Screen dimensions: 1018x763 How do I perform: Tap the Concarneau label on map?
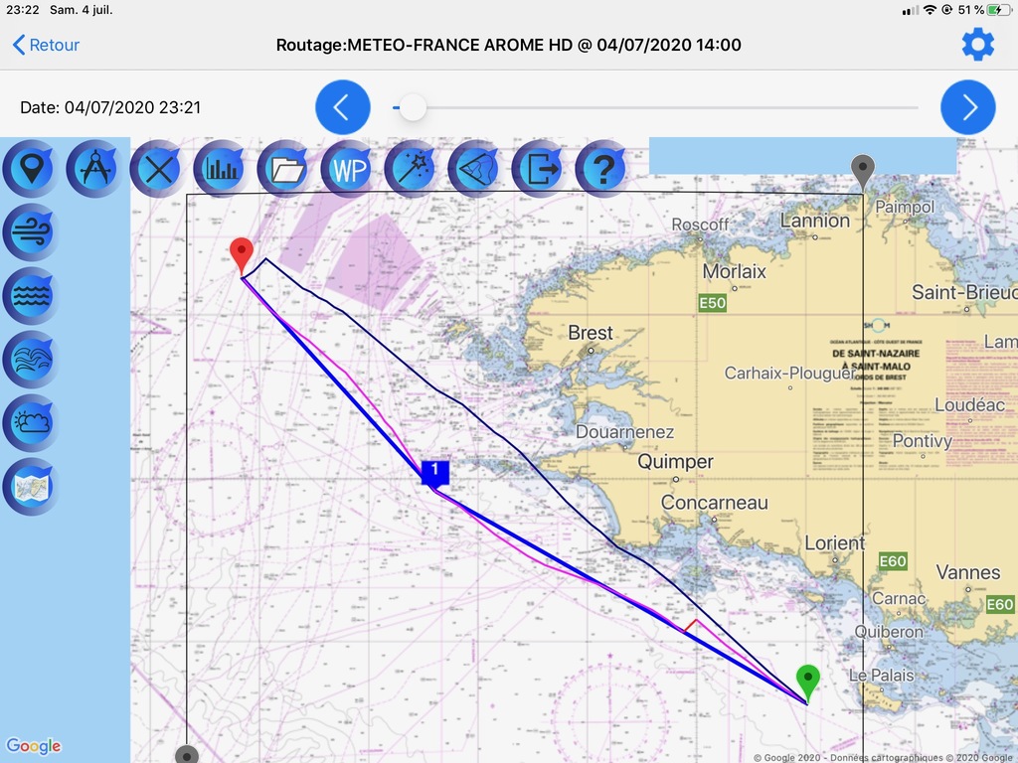(x=714, y=502)
